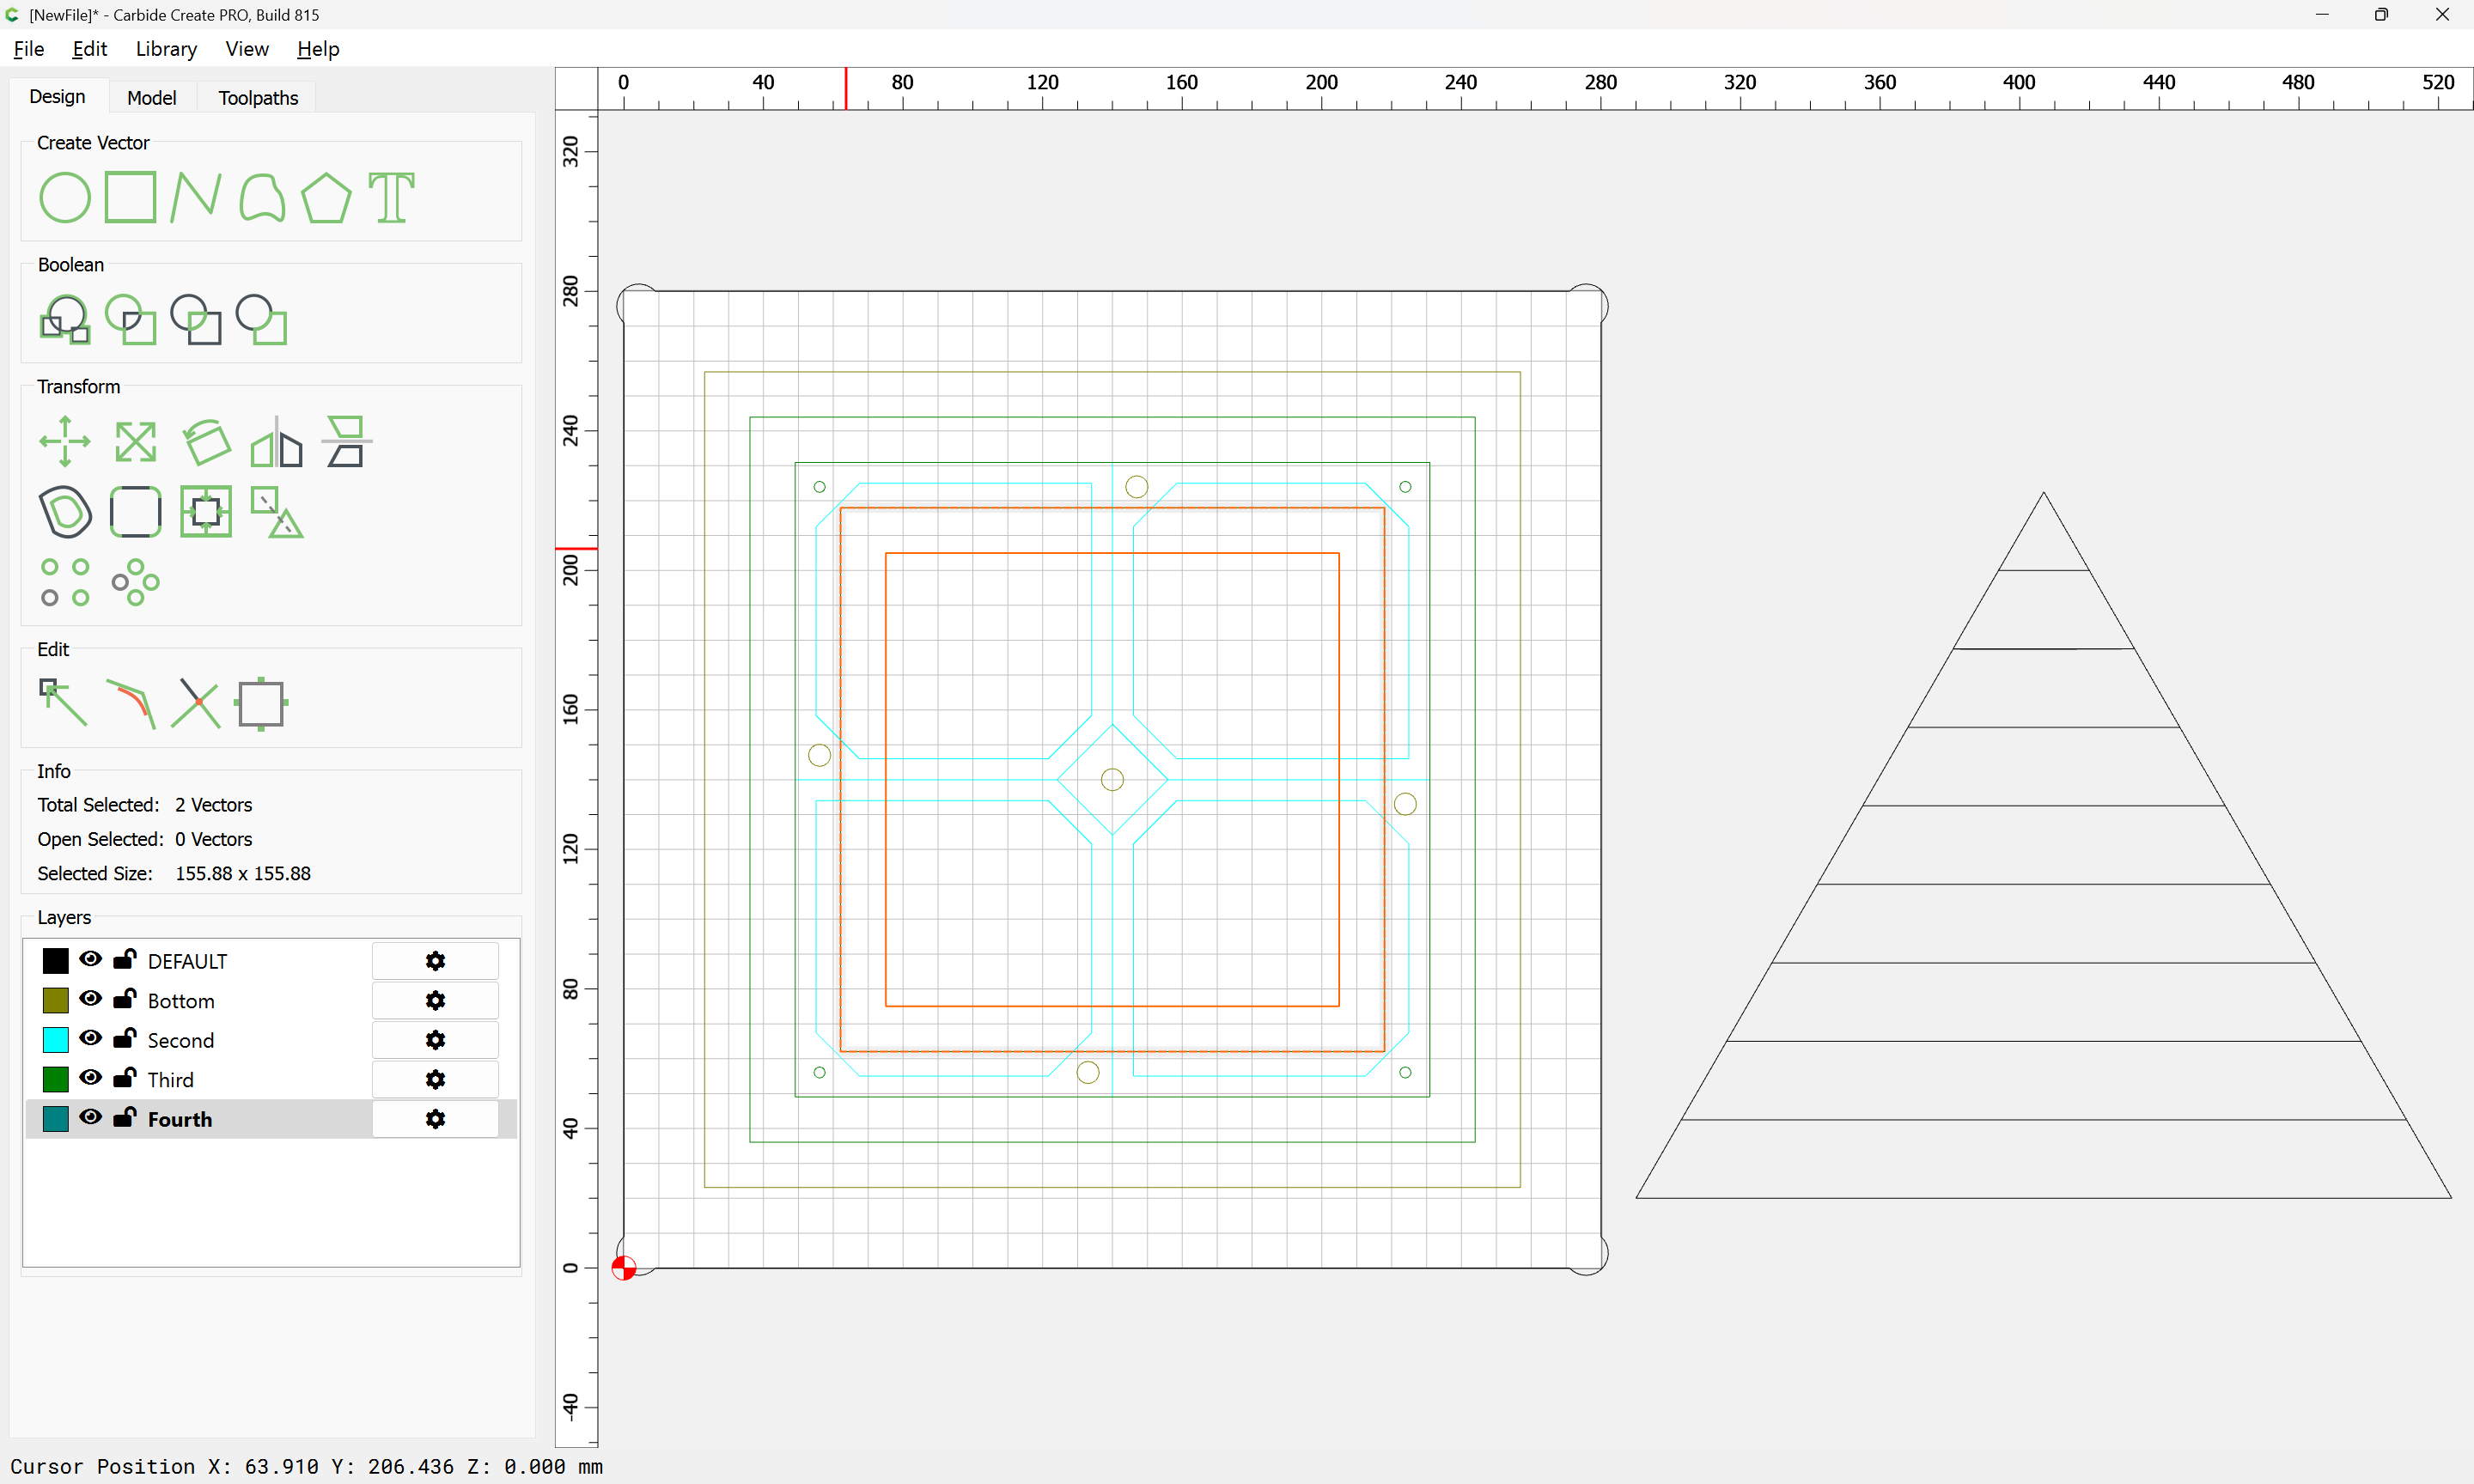This screenshot has height=1484, width=2474.
Task: Activate the Trim intersection scissors tool
Action: pyautogui.click(x=196, y=703)
